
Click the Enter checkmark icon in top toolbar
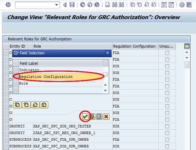(8, 5)
